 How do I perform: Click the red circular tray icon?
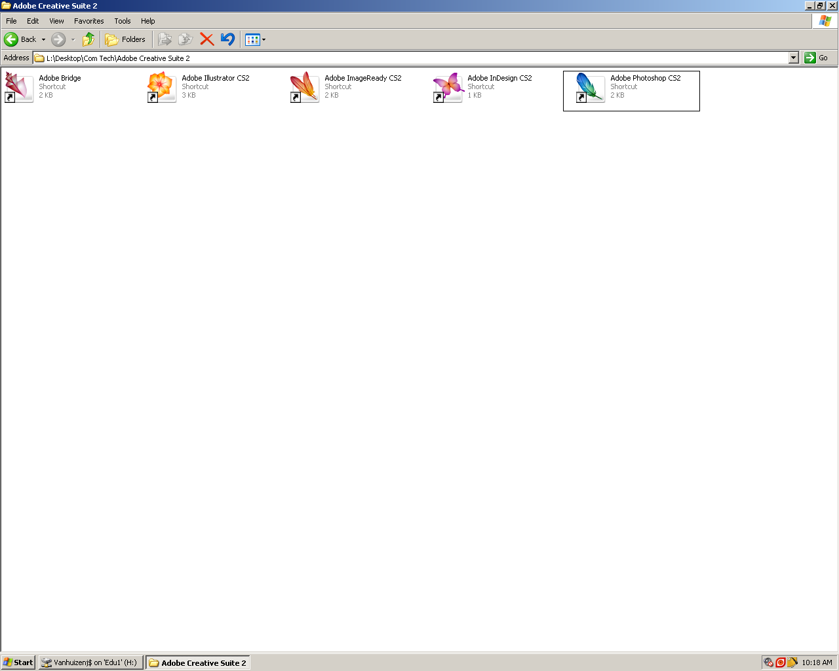(x=781, y=662)
